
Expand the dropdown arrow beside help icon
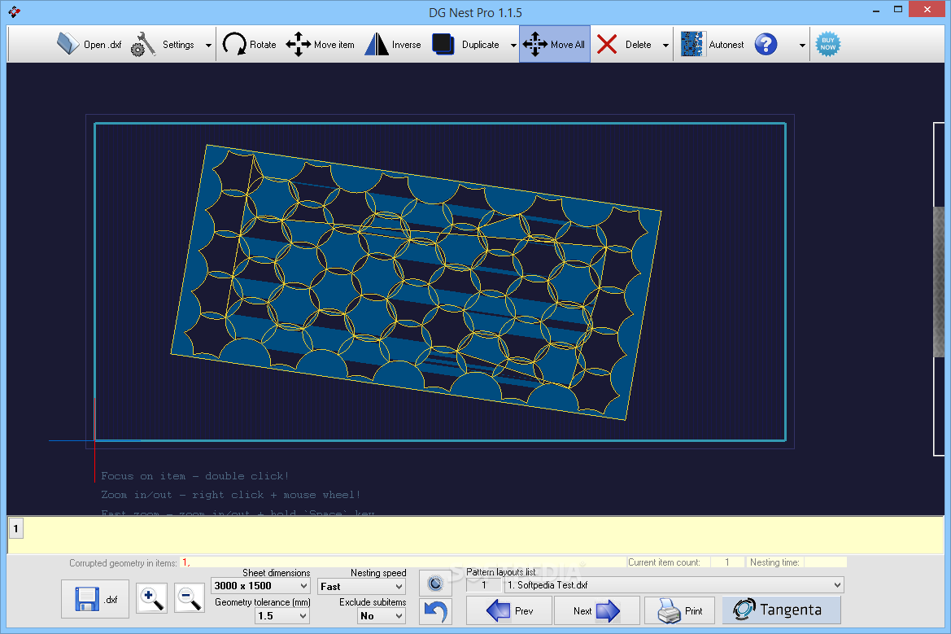click(802, 45)
